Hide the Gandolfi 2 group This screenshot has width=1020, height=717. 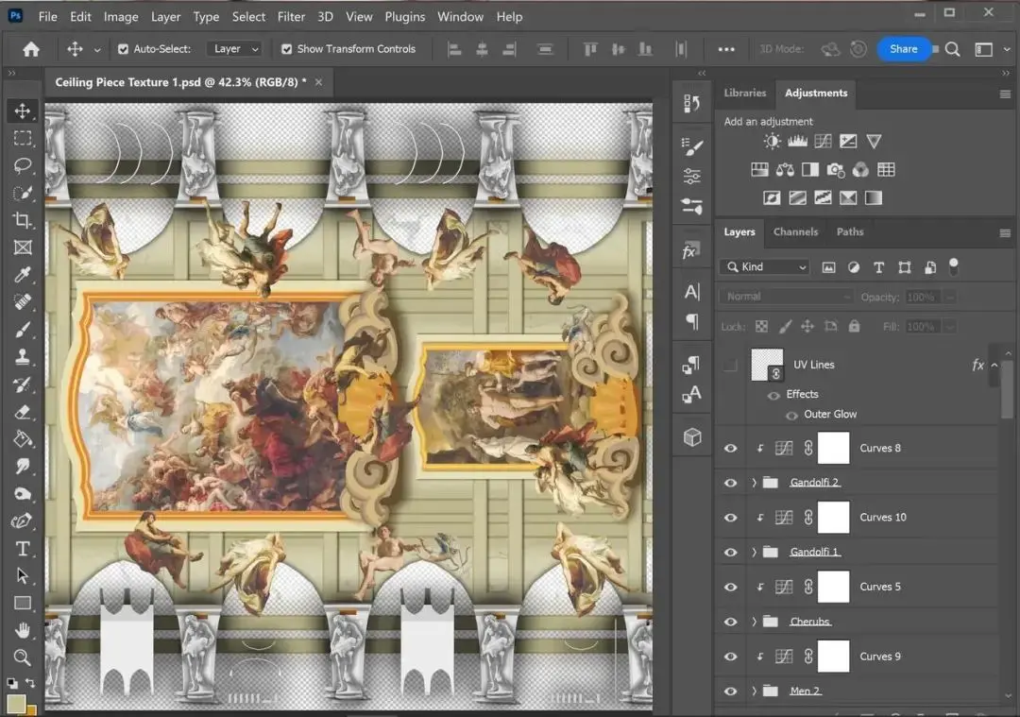(x=730, y=483)
